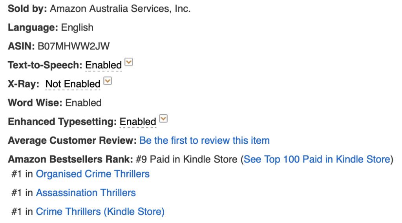The width and height of the screenshot is (402, 223).
Task: Open the Assassination Thrillers category link
Action: coord(86,193)
